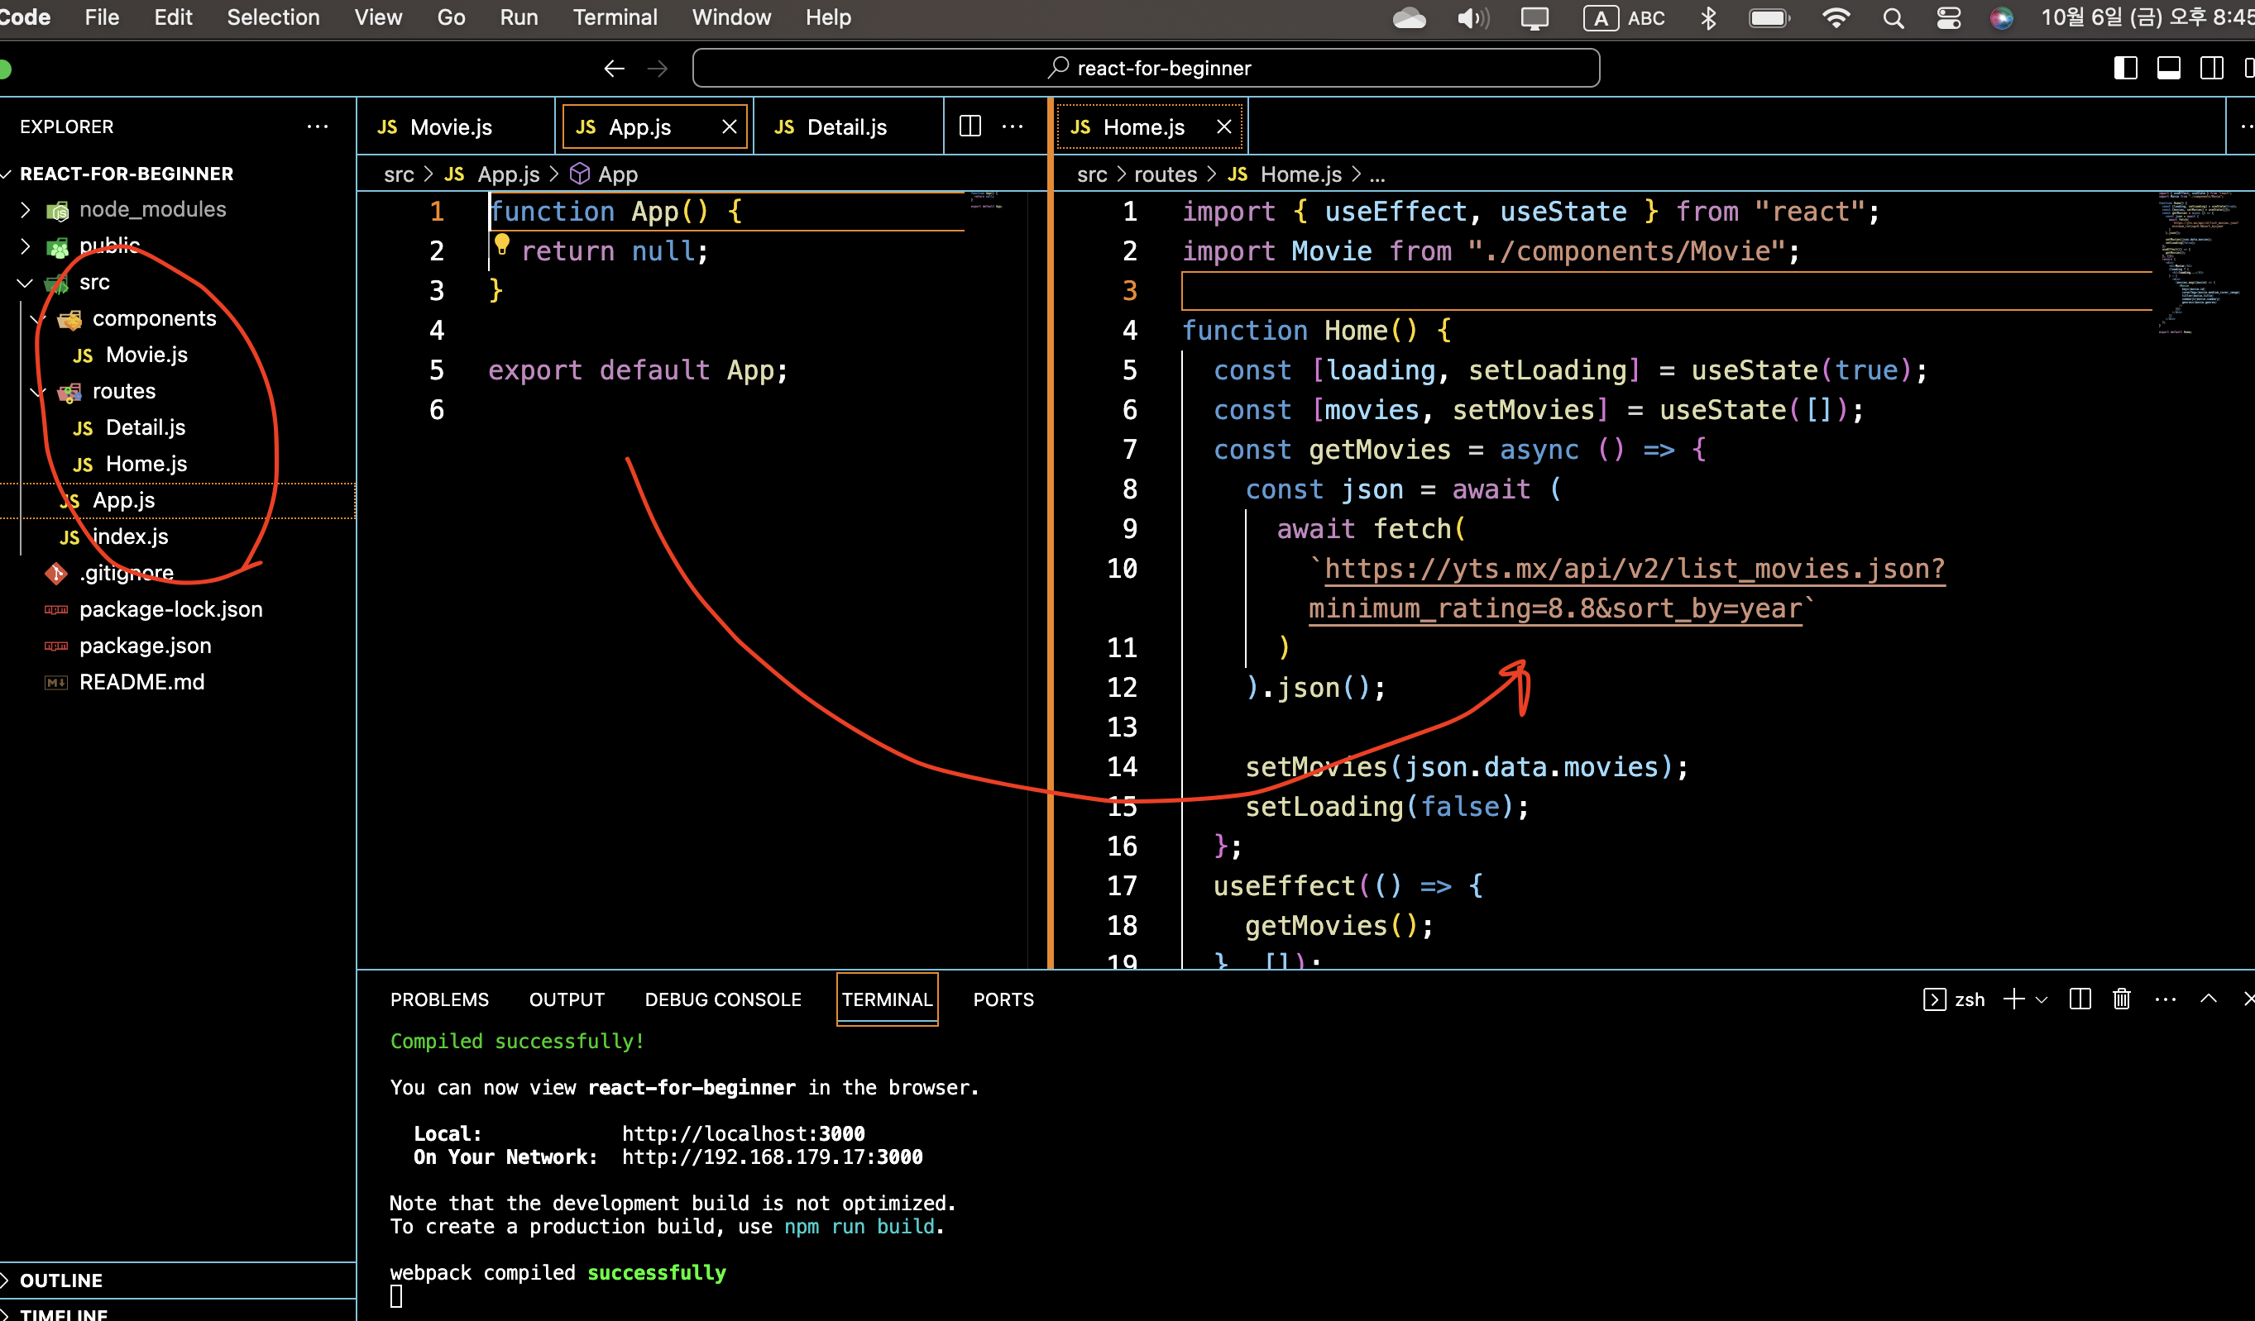Click the kill terminal trash icon

(x=2121, y=999)
